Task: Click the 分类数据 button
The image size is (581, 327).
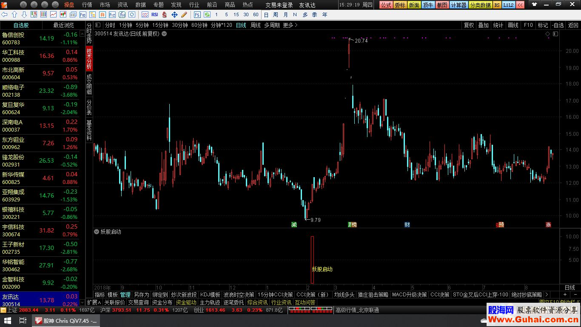Action: click(x=481, y=5)
